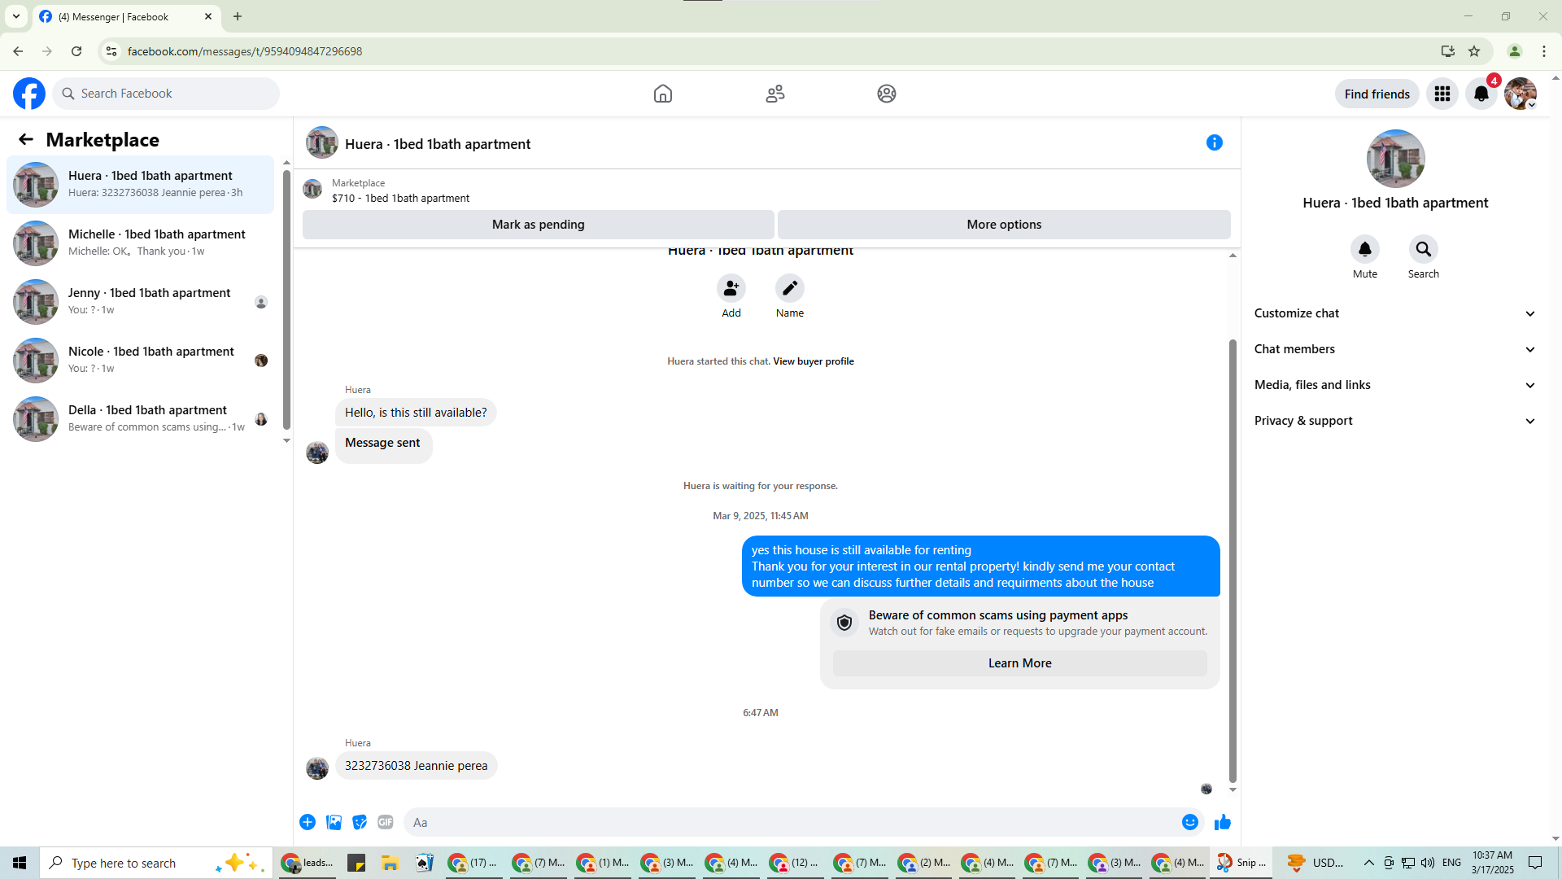Bookmark this page with the star icon
This screenshot has height=879, width=1562.
pos(1474,51)
